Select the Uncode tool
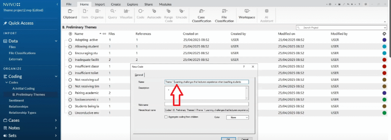 pos(181,14)
